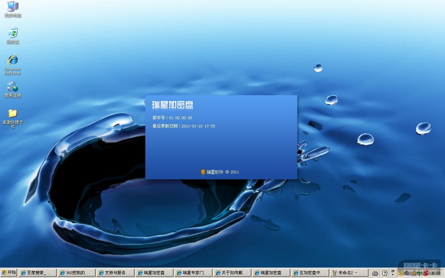445x278 pixels.
Task: Click the red S system tray icon
Action: (x=426, y=273)
